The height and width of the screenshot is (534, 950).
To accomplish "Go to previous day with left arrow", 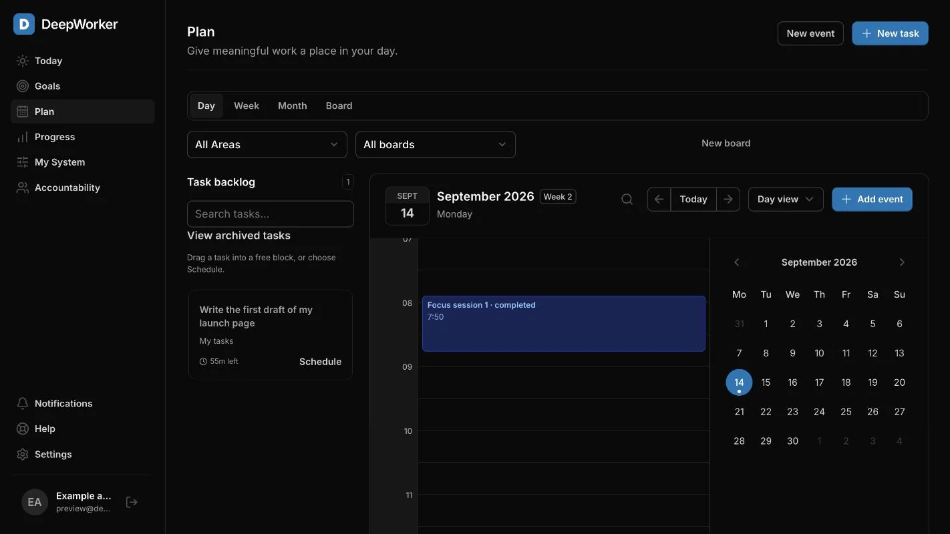I will pos(659,199).
